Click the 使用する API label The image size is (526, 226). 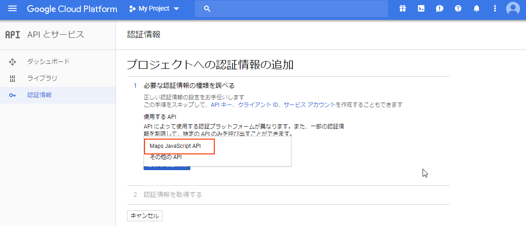[x=160, y=116]
